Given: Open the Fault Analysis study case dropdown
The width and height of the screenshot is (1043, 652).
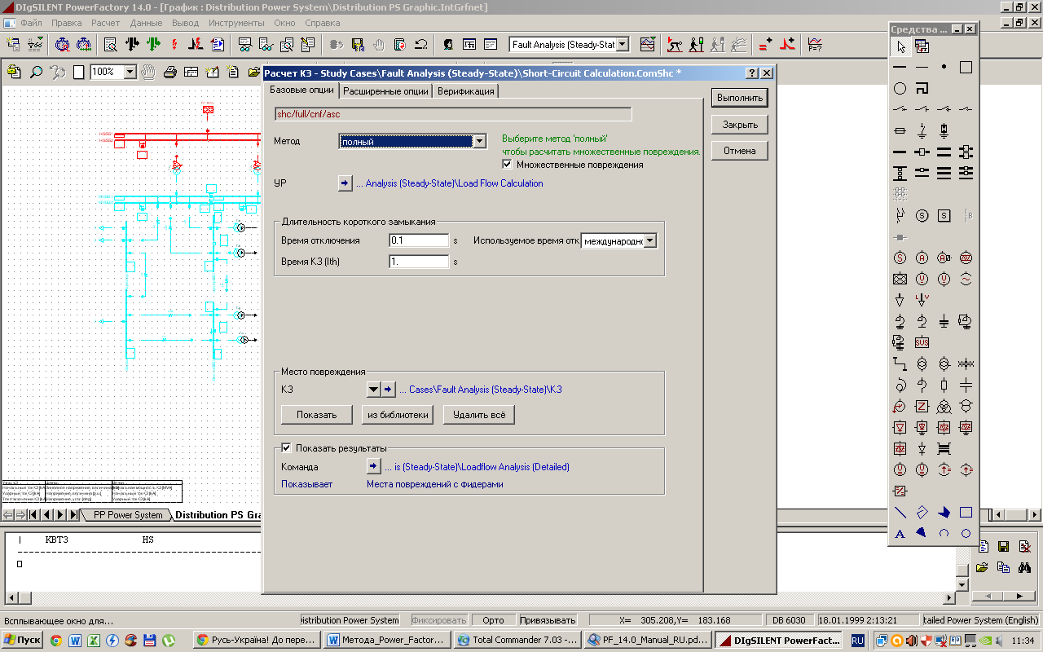Looking at the screenshot, I should [623, 44].
